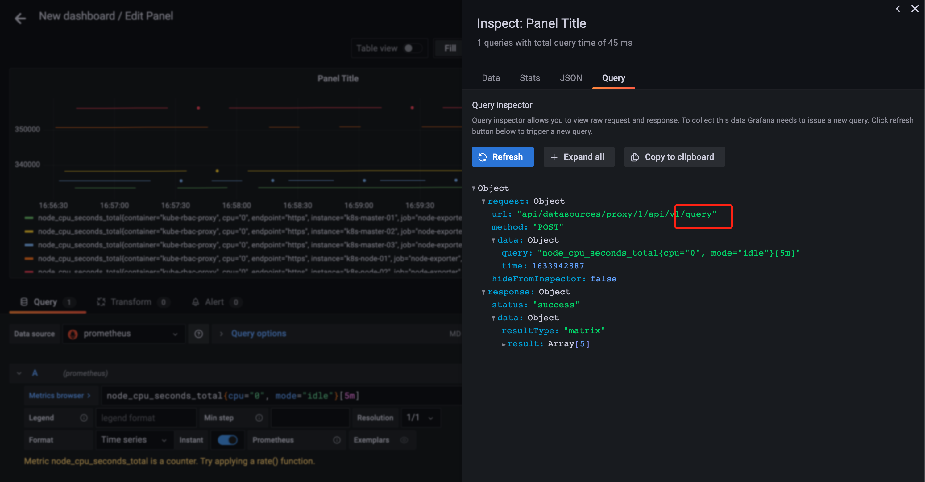
Task: Click the legend format input field
Action: (146, 418)
